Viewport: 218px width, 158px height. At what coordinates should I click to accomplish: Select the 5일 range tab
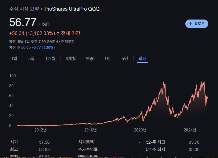point(31,59)
